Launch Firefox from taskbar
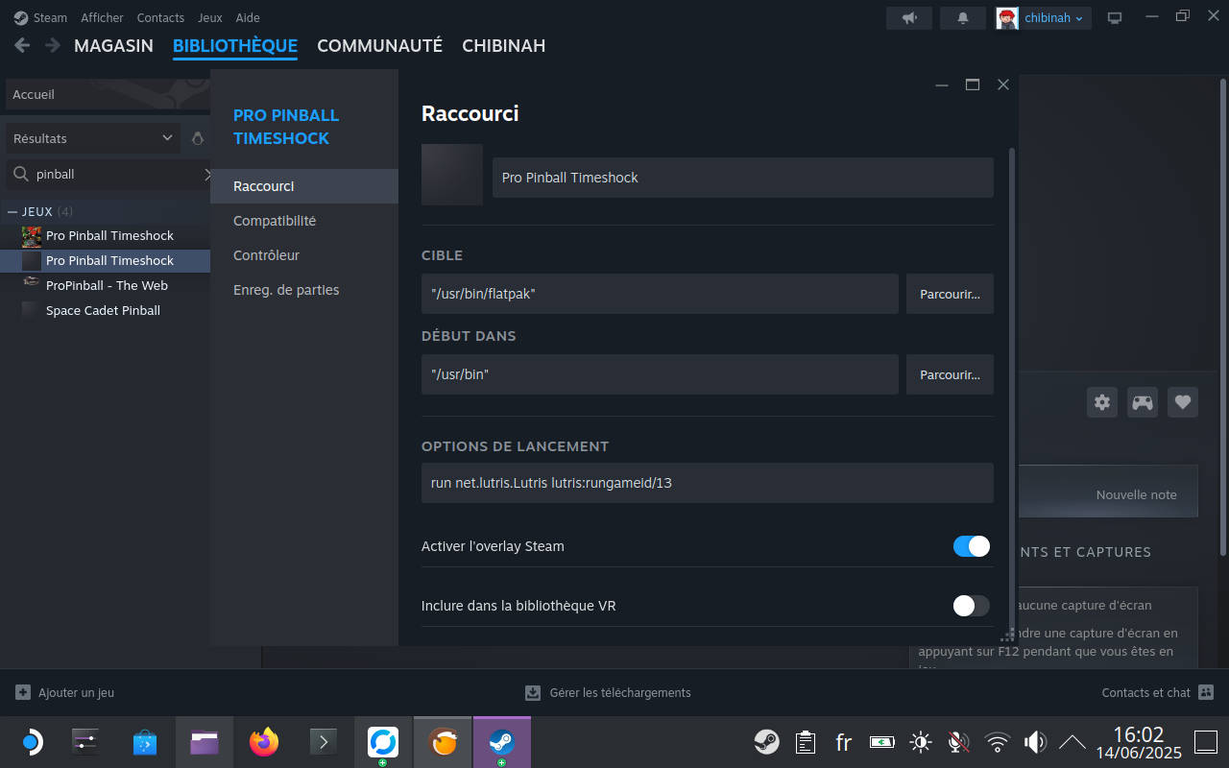Image resolution: width=1229 pixels, height=768 pixels. tap(264, 742)
